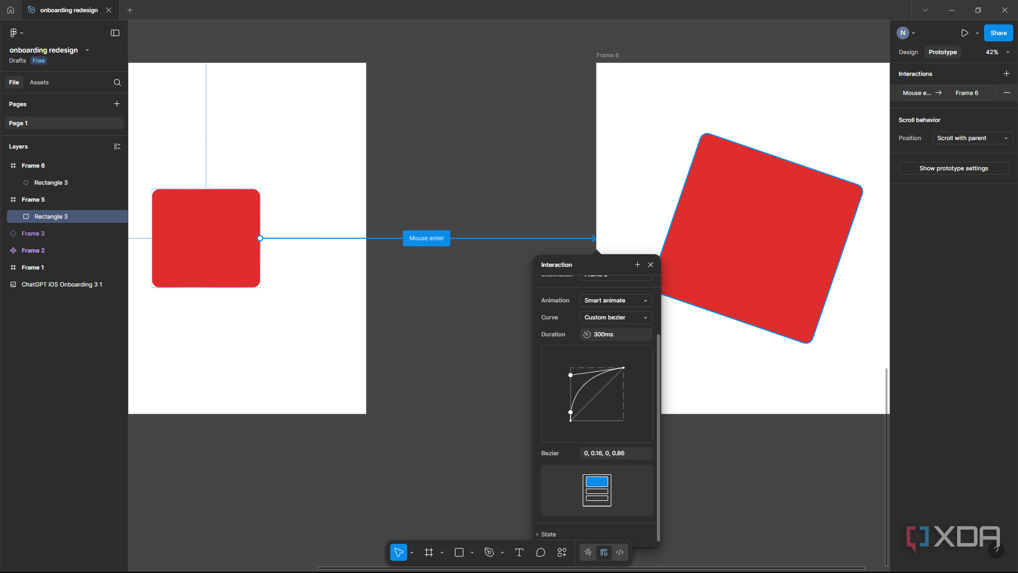Click upper bezier curve control handle
The width and height of the screenshot is (1018, 573).
571,375
